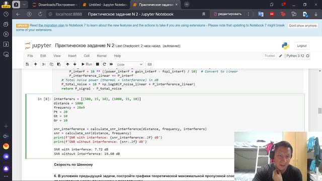Open the View menu
The image size is (322, 181).
57,56
